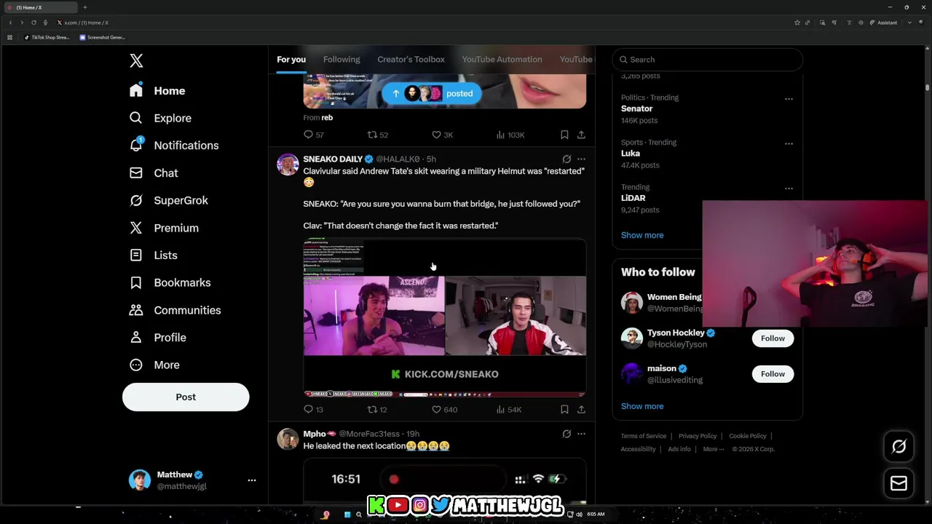This screenshot has height=524, width=932.
Task: Bookmark the SNEAKO DAILY post
Action: coord(564,410)
